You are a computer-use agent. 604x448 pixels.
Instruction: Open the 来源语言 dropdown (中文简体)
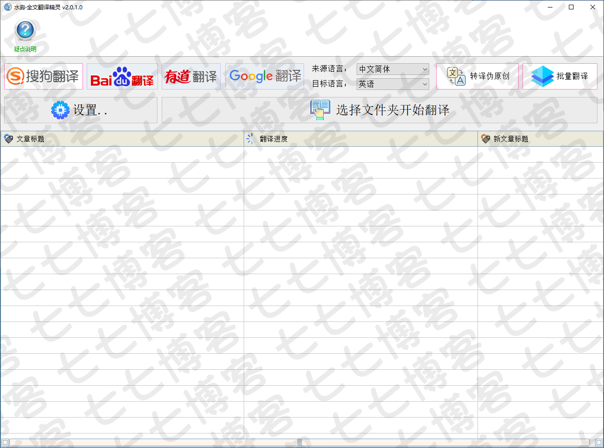point(393,69)
